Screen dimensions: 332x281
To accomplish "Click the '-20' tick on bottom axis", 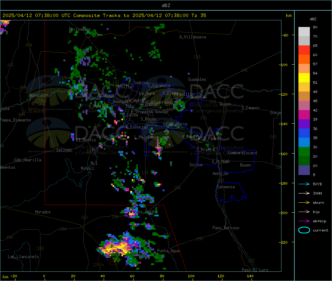I will pos(14,276).
